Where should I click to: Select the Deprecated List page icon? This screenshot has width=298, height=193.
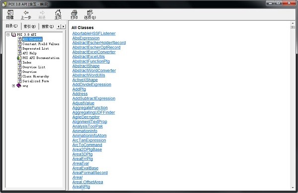[x=19, y=49]
